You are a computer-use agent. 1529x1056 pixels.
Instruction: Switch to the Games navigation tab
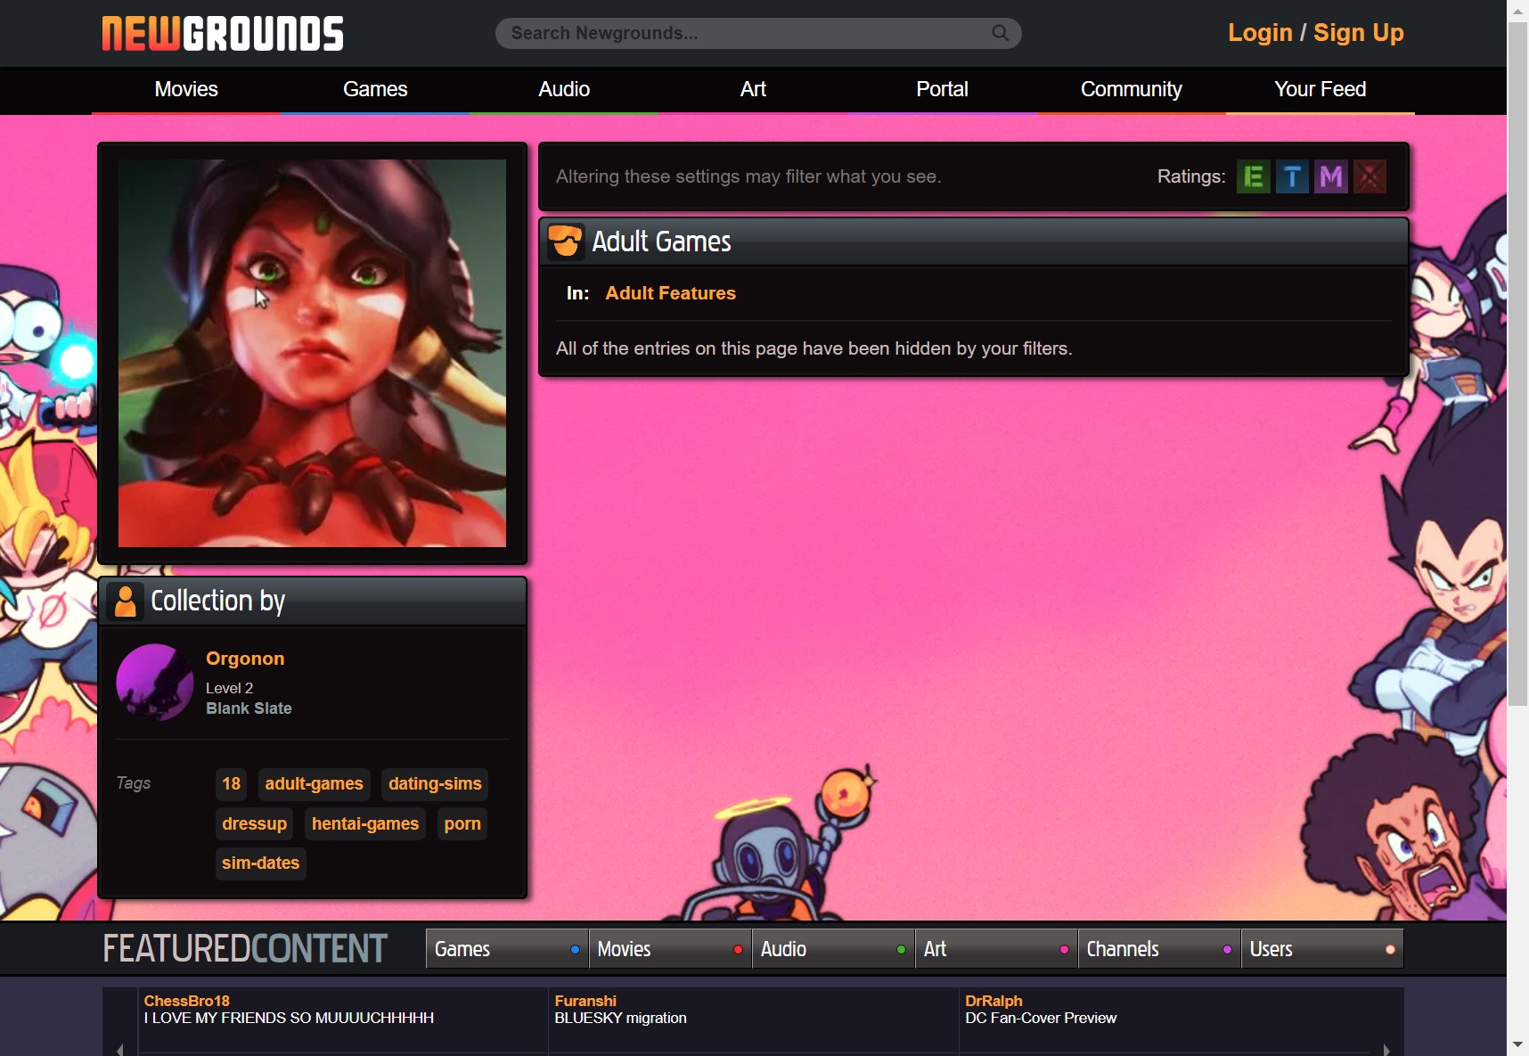(x=375, y=89)
